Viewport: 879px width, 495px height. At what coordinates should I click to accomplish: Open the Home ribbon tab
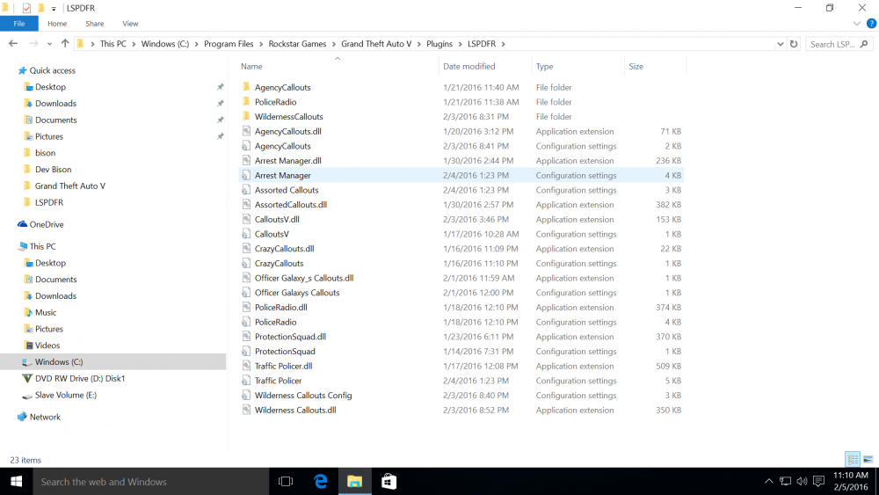click(x=57, y=24)
